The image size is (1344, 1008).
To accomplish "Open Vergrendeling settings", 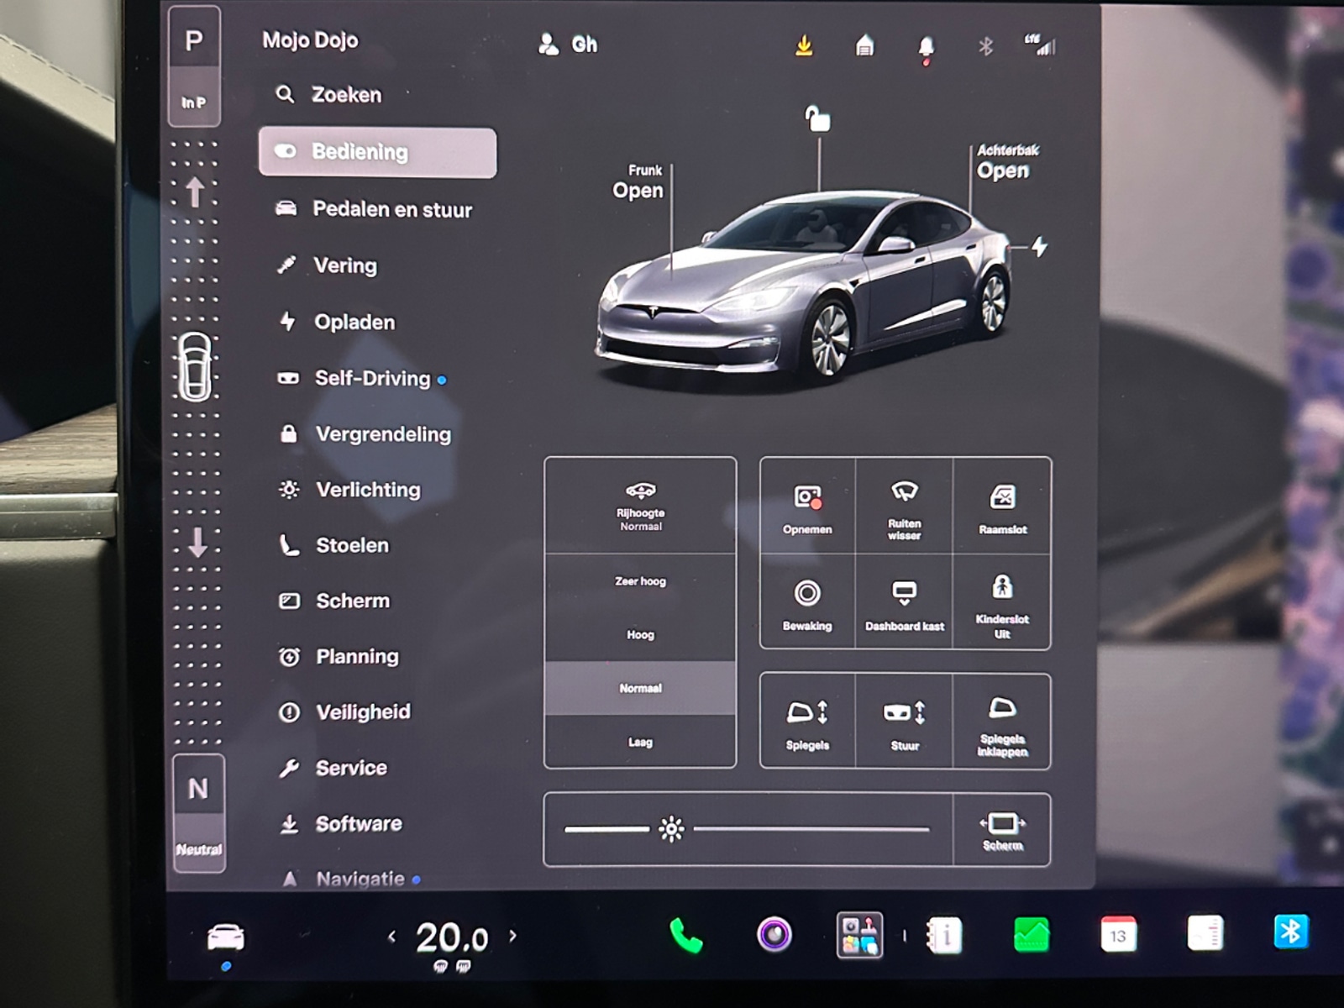I will coord(365,434).
